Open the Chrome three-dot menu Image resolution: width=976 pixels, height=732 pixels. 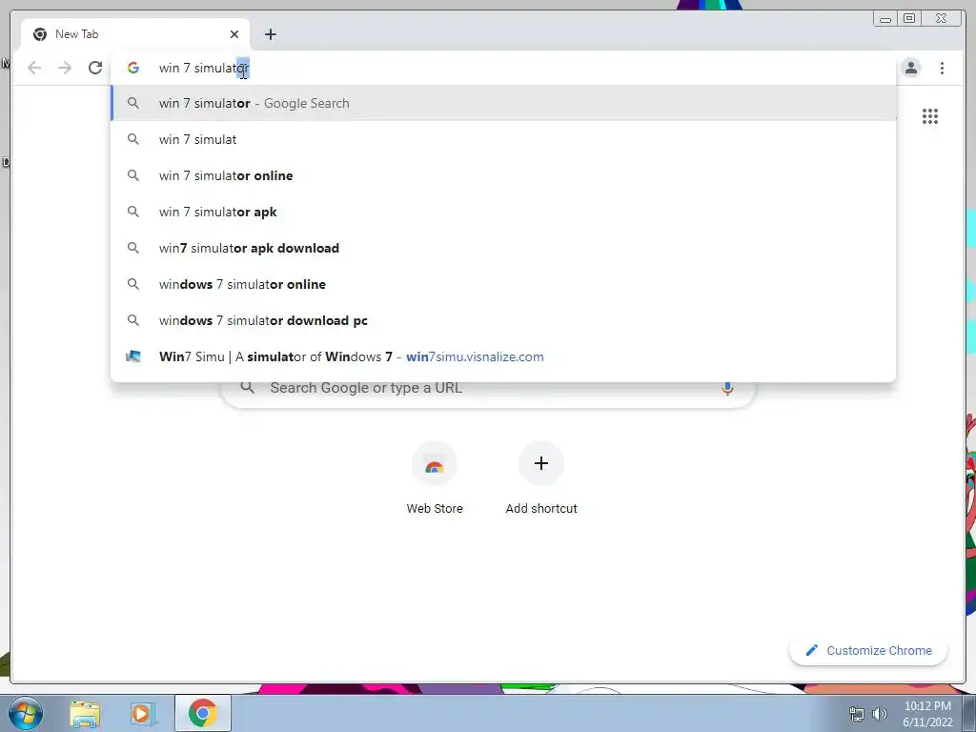tap(942, 68)
